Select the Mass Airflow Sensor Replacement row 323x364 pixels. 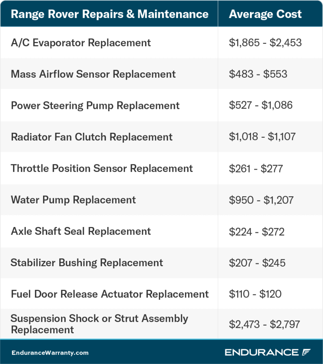(x=93, y=74)
